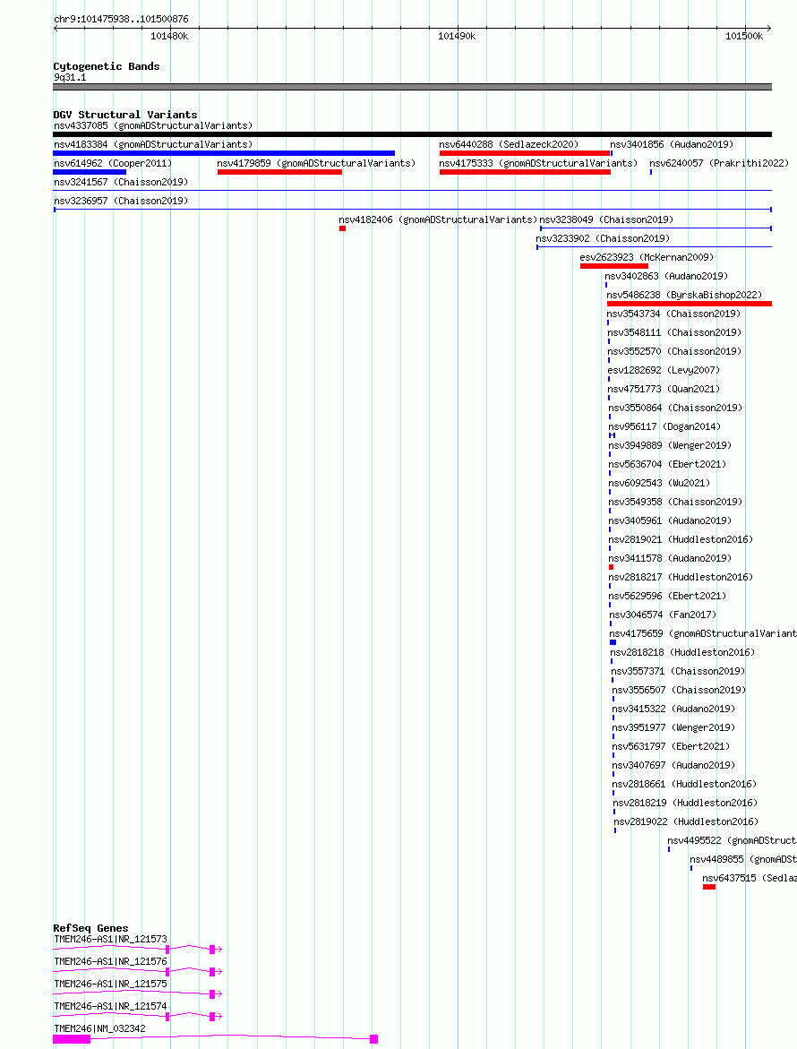Viewport: 797px width, 1049px height.
Task: Click nsv3233902 (Chaisson2019) label
Action: (x=603, y=238)
